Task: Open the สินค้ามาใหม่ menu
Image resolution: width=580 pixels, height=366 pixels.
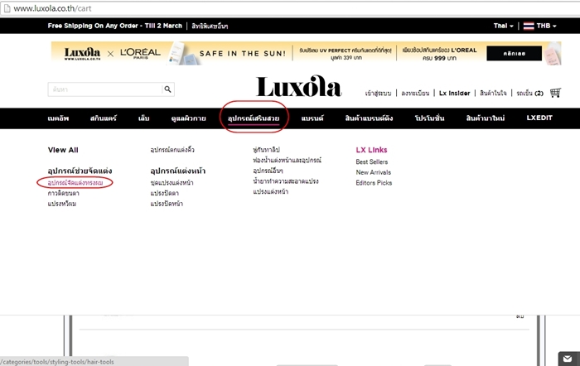Action: [x=486, y=118]
